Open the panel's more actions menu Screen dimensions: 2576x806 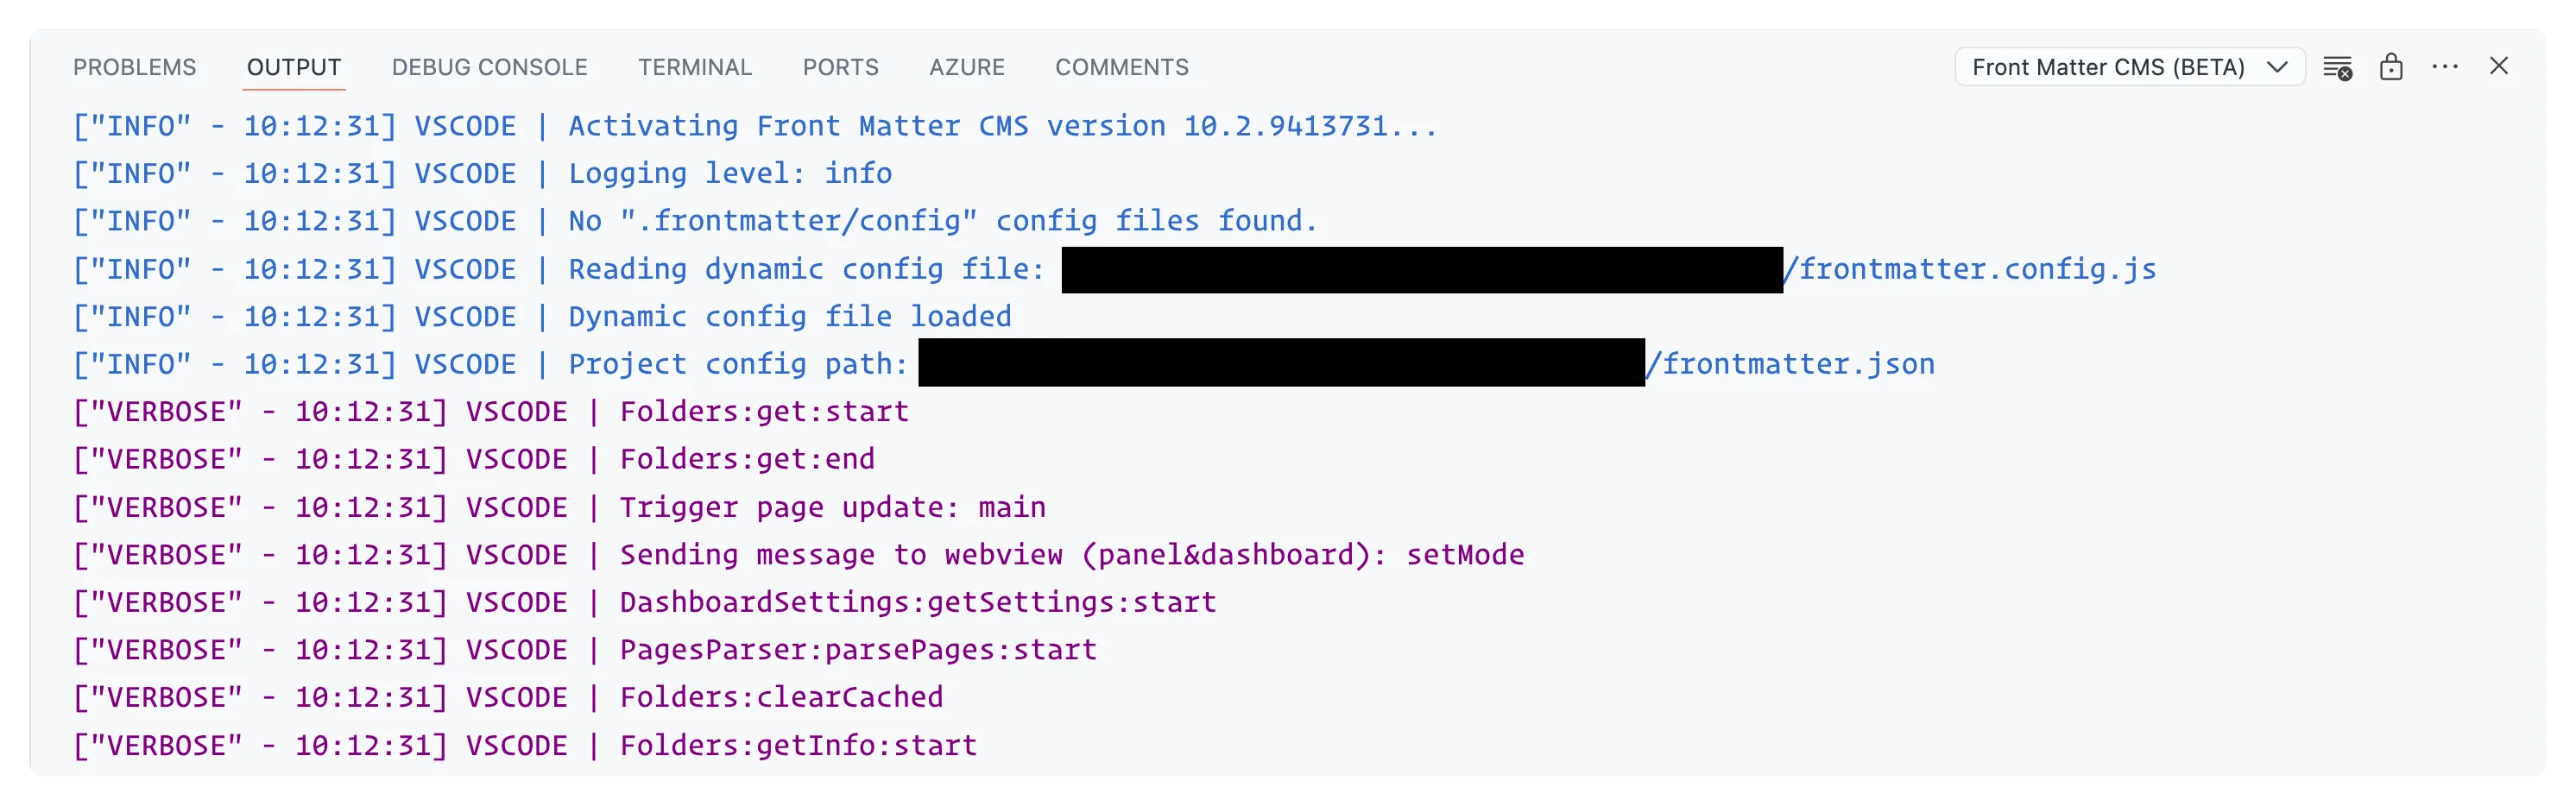pos(2445,68)
